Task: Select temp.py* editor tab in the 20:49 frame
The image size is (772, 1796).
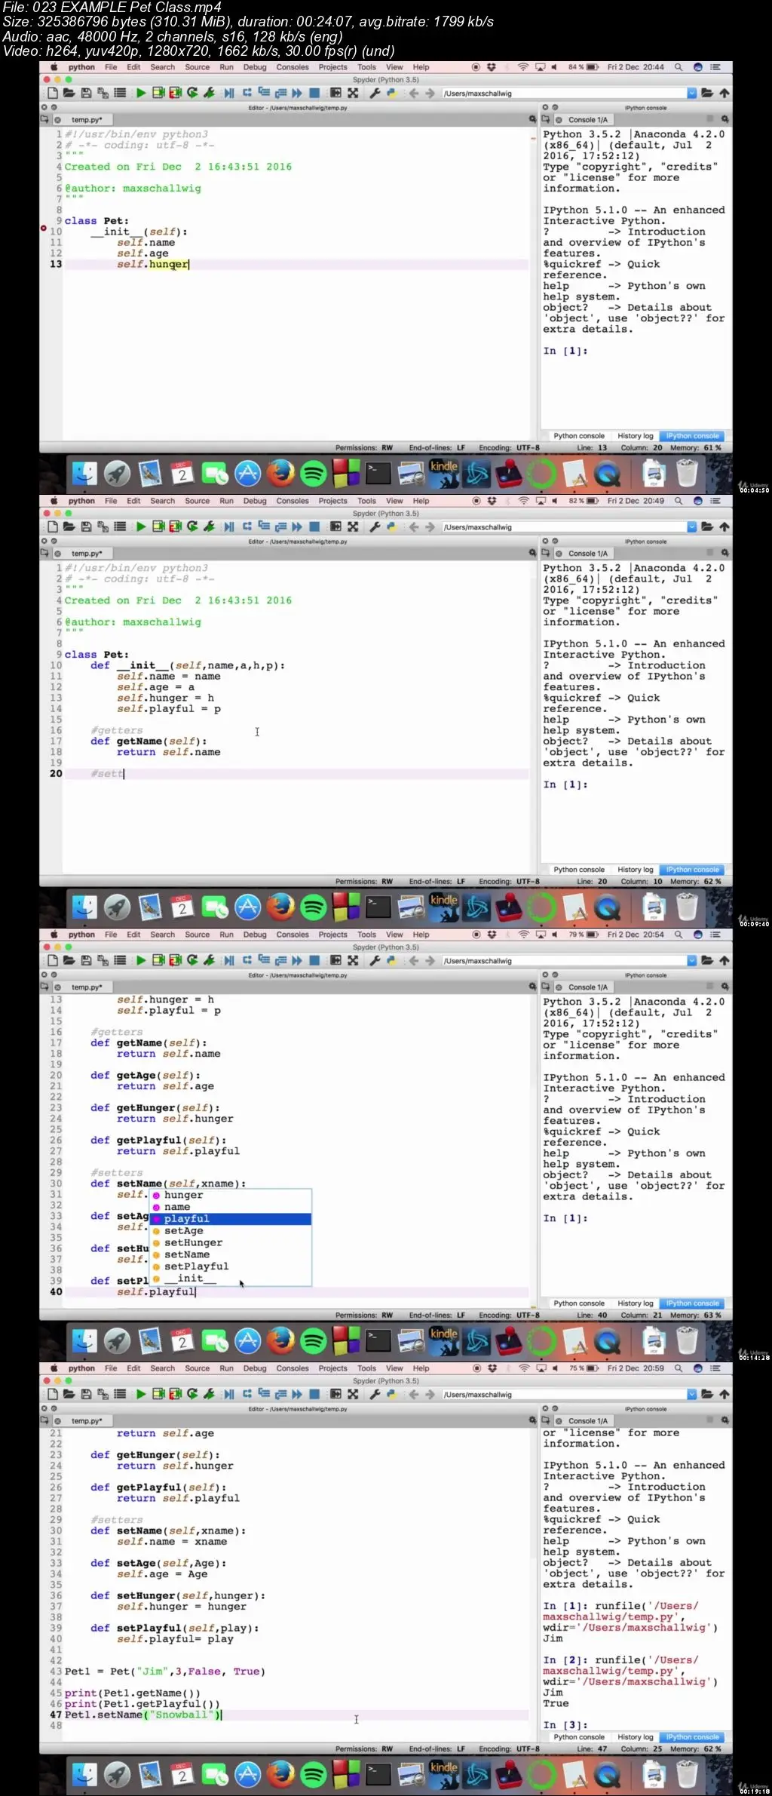Action: tap(87, 554)
